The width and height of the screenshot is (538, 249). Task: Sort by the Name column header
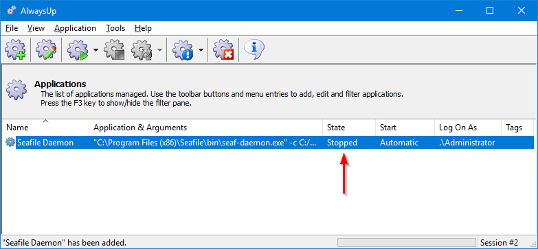[x=45, y=128]
